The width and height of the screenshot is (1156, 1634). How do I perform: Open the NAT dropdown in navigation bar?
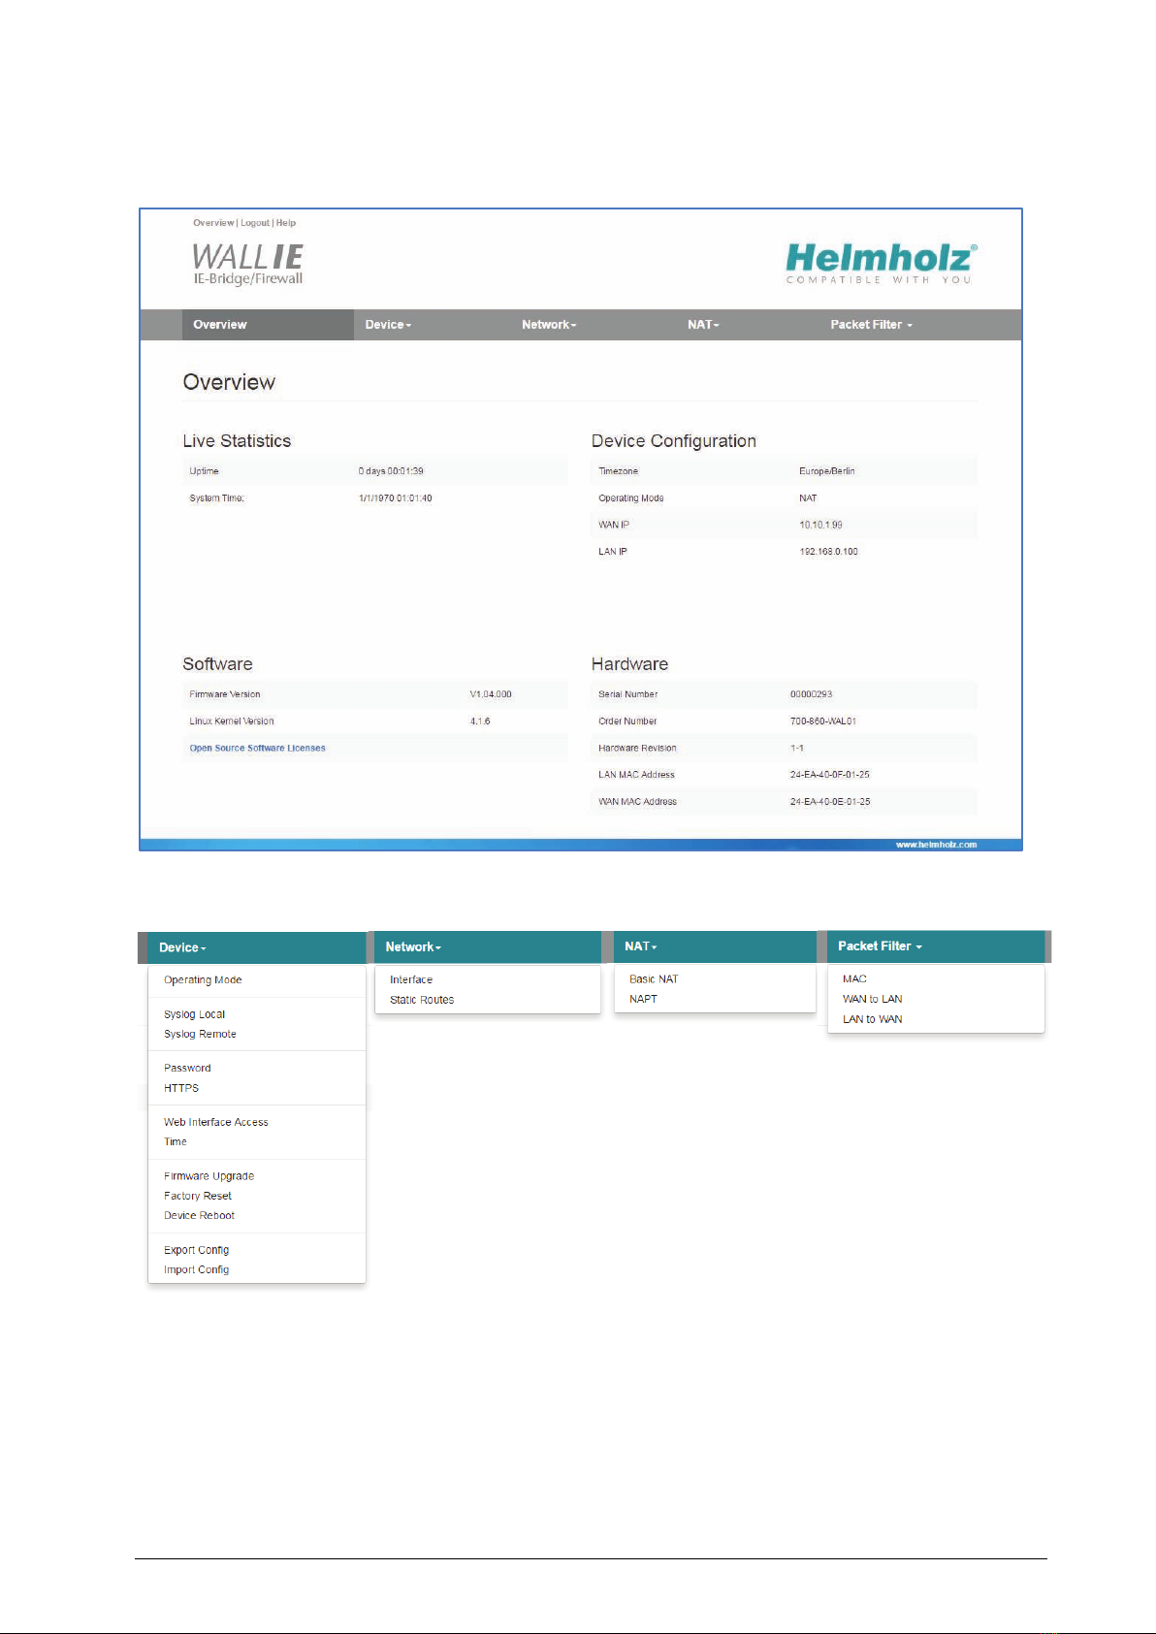click(x=703, y=325)
